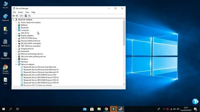Expand Mice and other pointing devices
200x112 pixels.
tap(16, 57)
